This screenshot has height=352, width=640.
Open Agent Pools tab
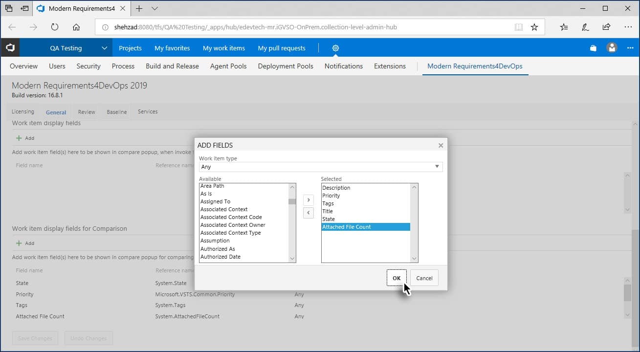pos(228,66)
